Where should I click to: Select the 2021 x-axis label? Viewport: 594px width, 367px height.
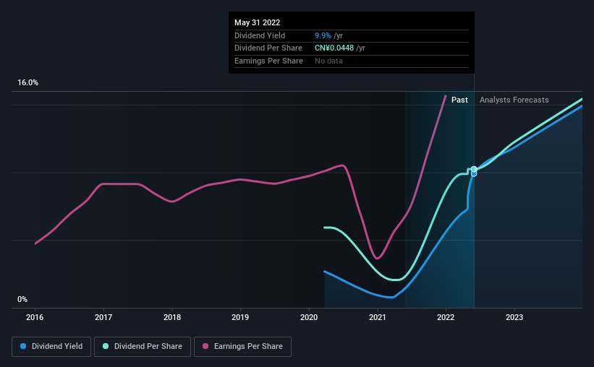pyautogui.click(x=378, y=317)
